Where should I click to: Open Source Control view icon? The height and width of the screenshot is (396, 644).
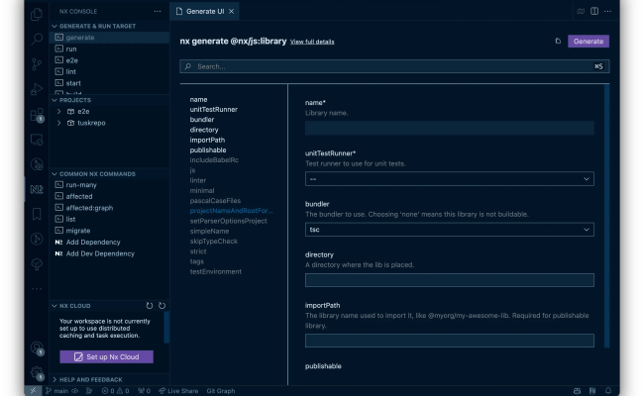[x=37, y=64]
